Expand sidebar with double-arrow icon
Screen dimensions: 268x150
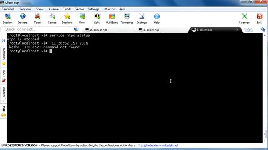pyautogui.click(x=4, y=40)
